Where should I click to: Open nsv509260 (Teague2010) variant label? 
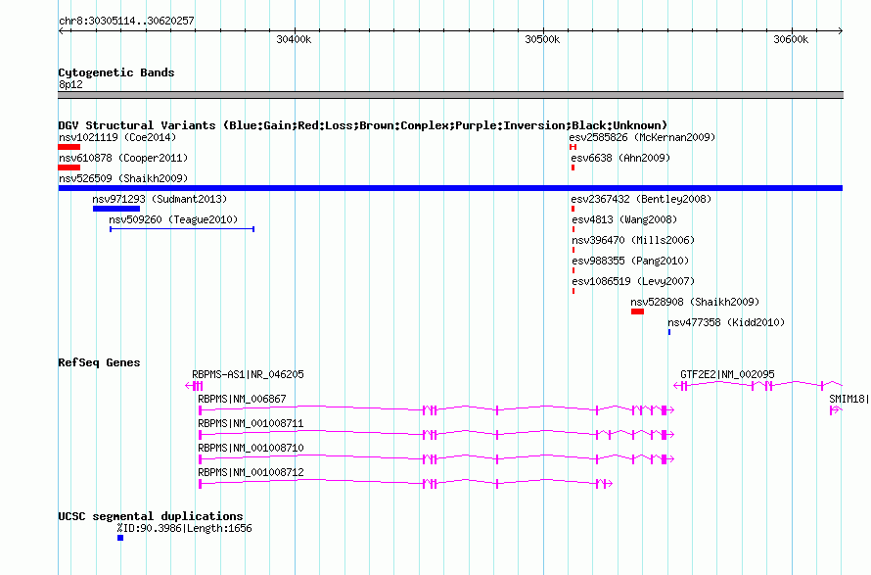point(173,219)
